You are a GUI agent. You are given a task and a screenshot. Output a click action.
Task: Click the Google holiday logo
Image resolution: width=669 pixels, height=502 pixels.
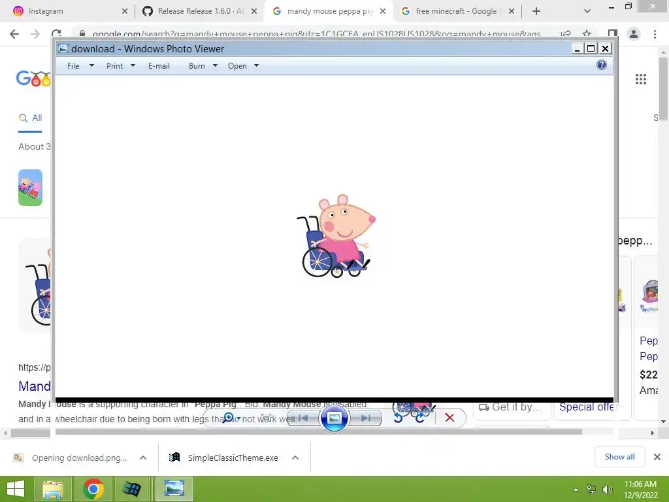click(x=33, y=78)
